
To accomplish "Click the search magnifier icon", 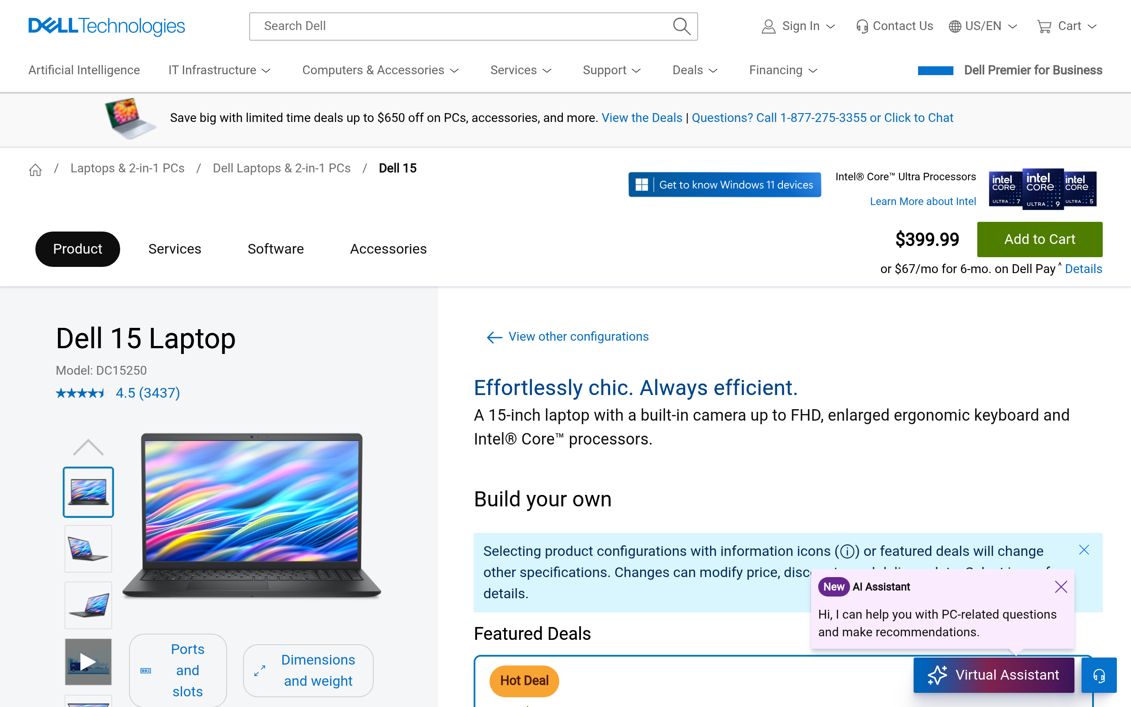I will (x=681, y=26).
